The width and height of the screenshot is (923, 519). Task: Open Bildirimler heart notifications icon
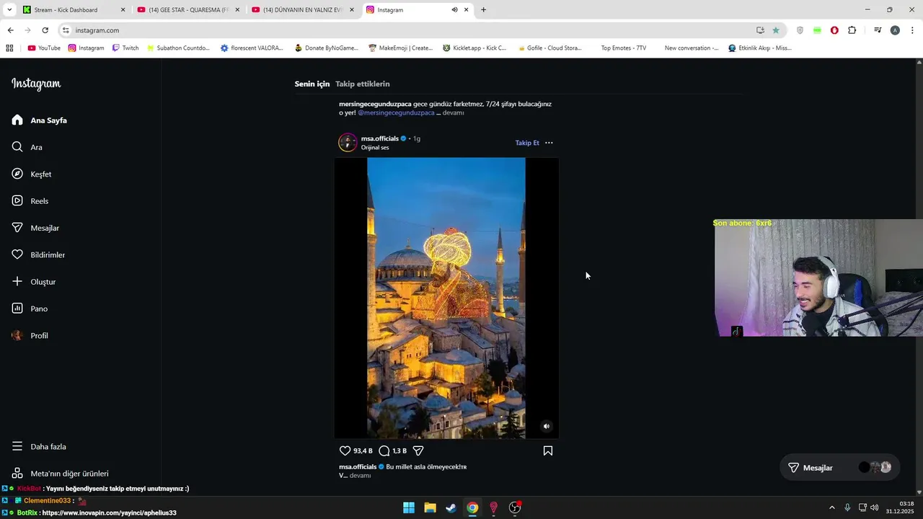(17, 254)
